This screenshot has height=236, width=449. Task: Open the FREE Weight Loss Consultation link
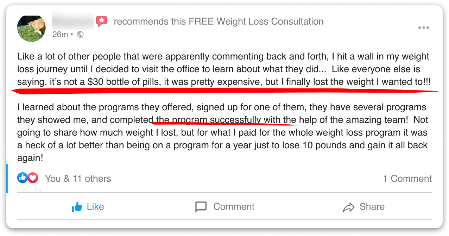(x=256, y=21)
